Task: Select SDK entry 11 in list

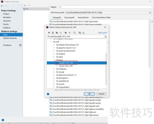Action: coord(36,9)
